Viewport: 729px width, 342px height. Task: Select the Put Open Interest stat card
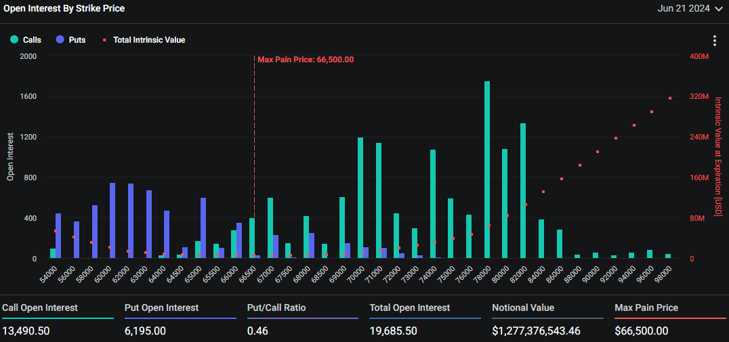(180, 320)
